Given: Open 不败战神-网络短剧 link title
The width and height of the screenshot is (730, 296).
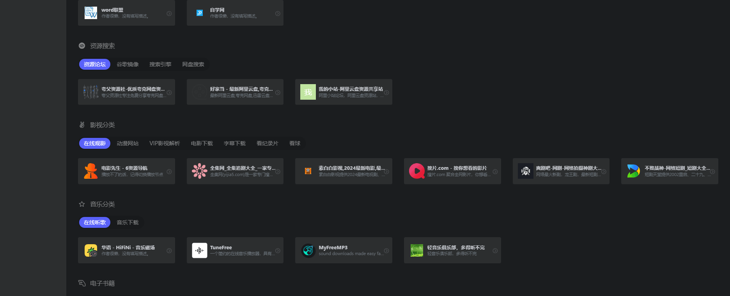Looking at the screenshot, I should pyautogui.click(x=677, y=168).
